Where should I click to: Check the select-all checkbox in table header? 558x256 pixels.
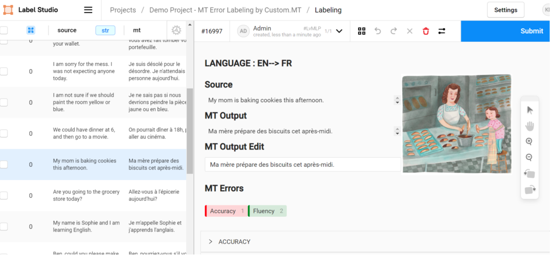point(4,30)
